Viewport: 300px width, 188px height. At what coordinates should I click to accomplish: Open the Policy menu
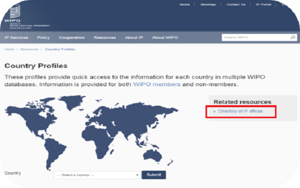click(43, 37)
